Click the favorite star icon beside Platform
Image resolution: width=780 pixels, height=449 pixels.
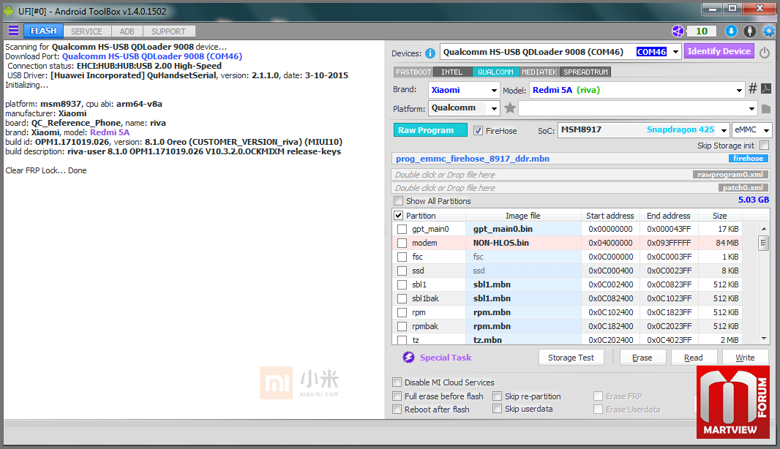click(x=510, y=108)
